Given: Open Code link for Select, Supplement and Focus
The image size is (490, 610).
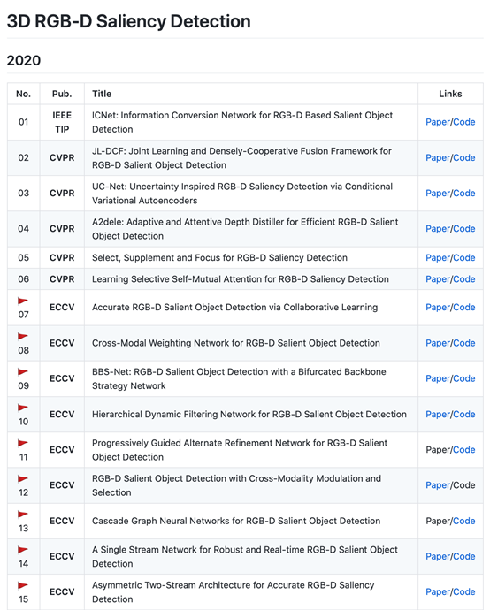Looking at the screenshot, I should 464,258.
